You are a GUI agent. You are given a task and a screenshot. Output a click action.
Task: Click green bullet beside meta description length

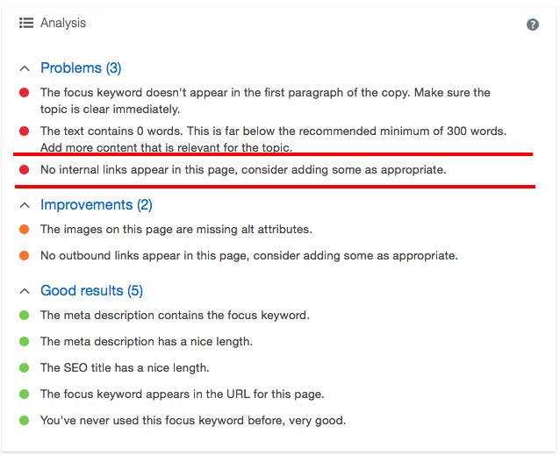[24, 342]
